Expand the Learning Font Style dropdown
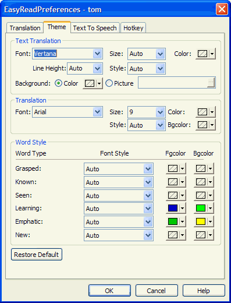The width and height of the screenshot is (231, 303). click(148, 209)
